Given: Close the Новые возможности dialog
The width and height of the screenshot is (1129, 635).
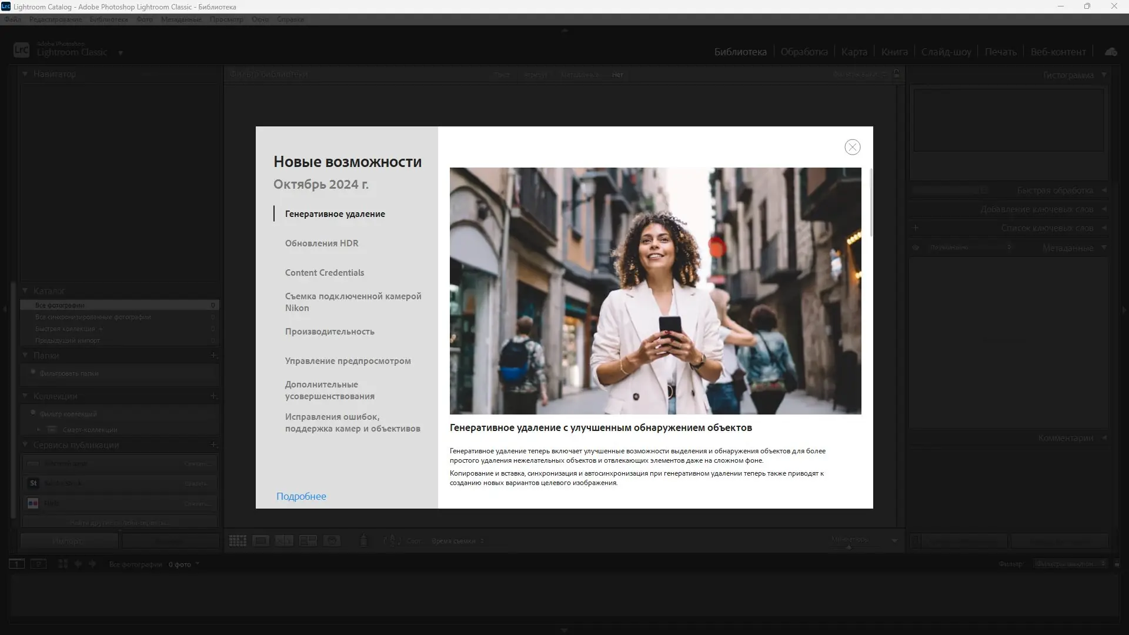Looking at the screenshot, I should pyautogui.click(x=852, y=147).
